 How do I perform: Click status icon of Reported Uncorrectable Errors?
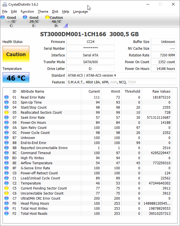[6, 148]
